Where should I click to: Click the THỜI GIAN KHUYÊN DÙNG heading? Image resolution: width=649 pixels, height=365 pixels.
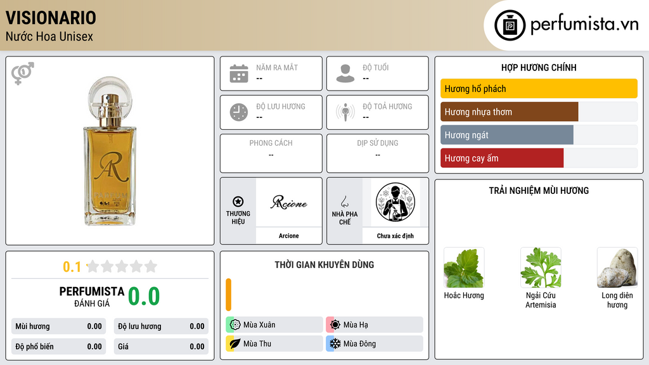324,265
